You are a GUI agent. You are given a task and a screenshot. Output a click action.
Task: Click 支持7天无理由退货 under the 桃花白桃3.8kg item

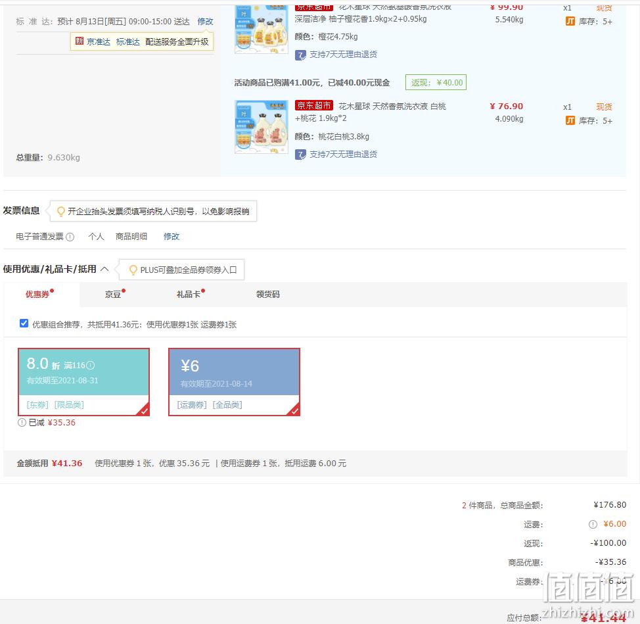[x=343, y=155]
